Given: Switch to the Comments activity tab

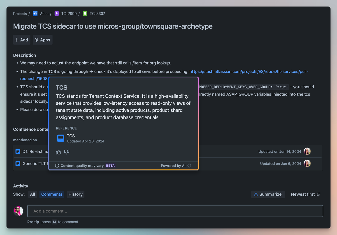Looking at the screenshot, I should click(52, 194).
